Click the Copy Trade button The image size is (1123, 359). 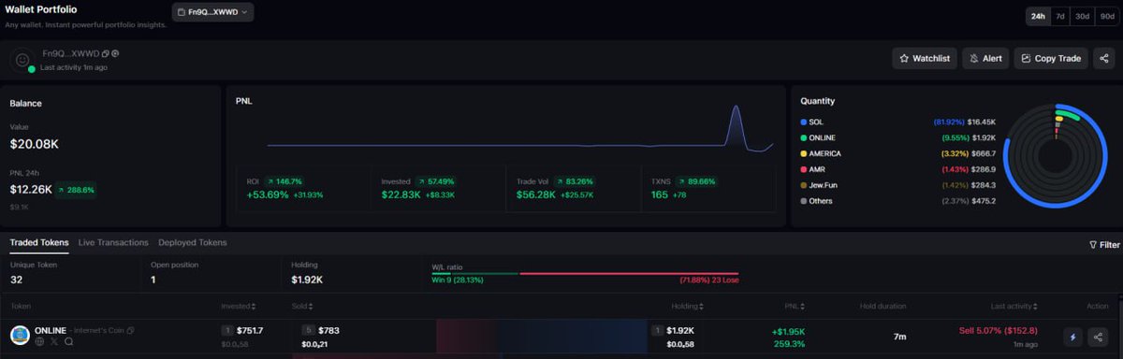[1051, 58]
